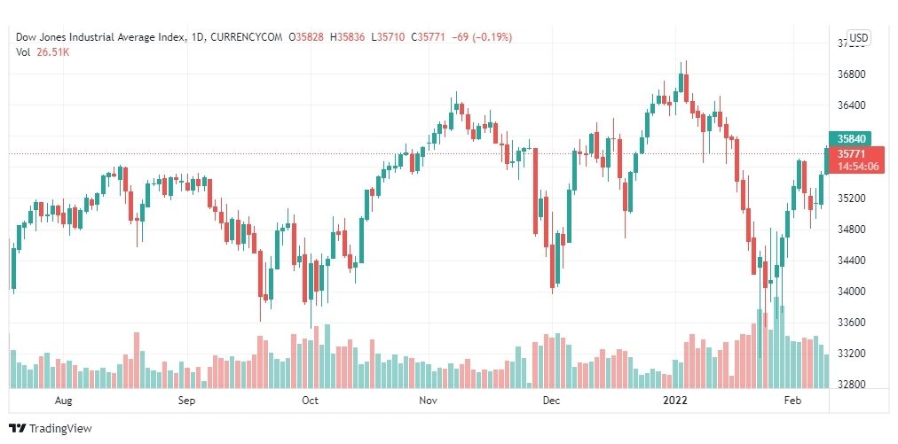Click the 36800 price scale level
Viewport: 898px width, 444px height.
(x=851, y=75)
